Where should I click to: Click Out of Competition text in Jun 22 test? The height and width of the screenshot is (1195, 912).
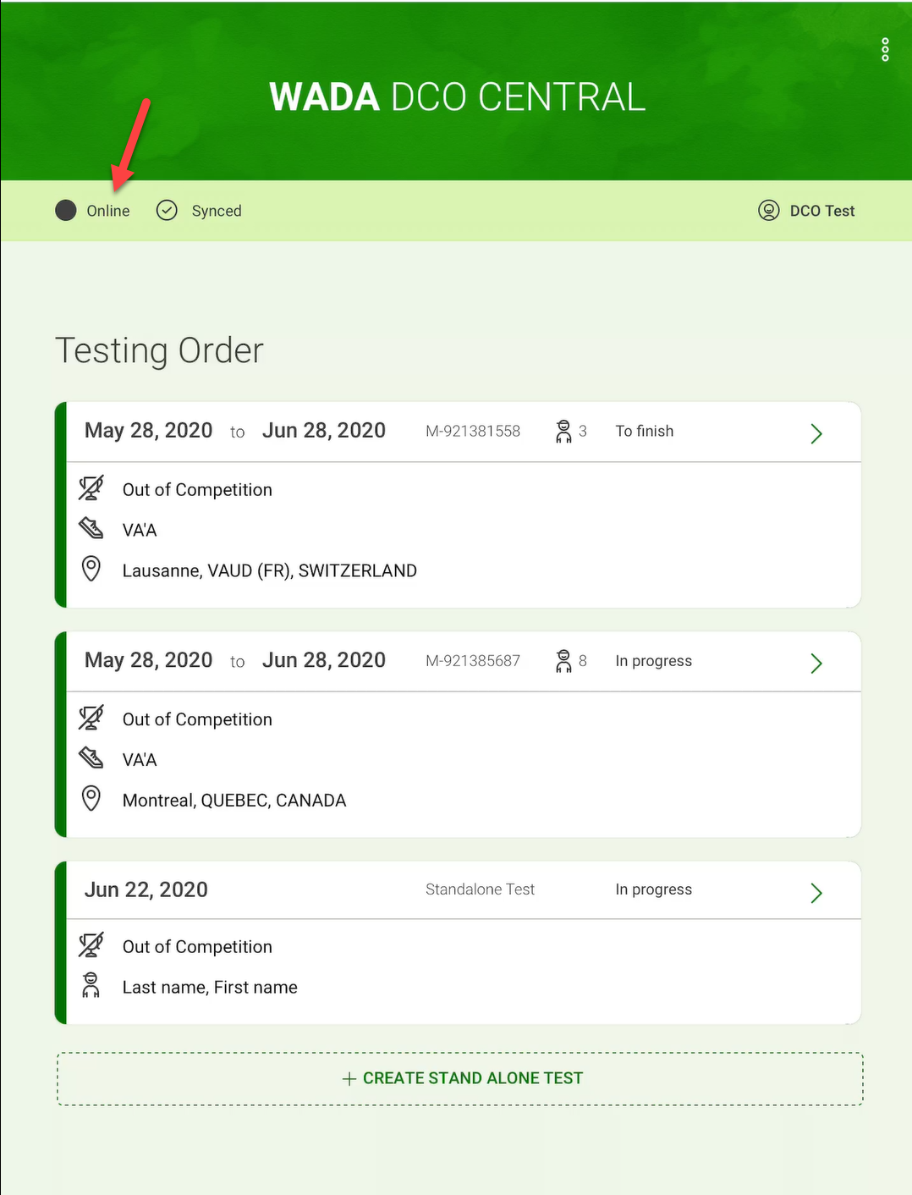click(197, 947)
